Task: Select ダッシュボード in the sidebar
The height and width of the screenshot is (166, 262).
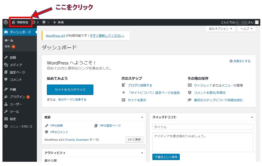Action: click(x=20, y=32)
